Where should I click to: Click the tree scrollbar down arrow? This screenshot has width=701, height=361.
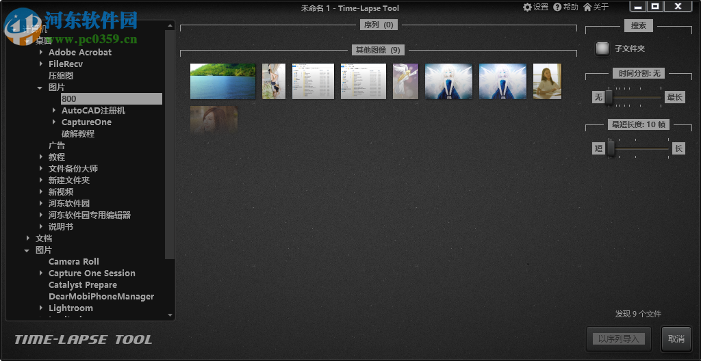pos(170,315)
